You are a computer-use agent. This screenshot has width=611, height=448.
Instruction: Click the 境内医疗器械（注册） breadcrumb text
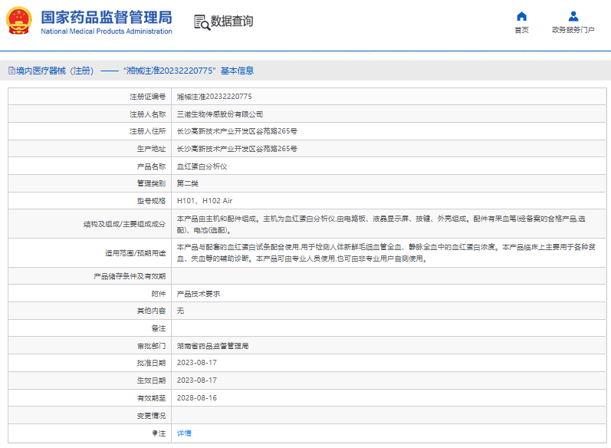(54, 71)
